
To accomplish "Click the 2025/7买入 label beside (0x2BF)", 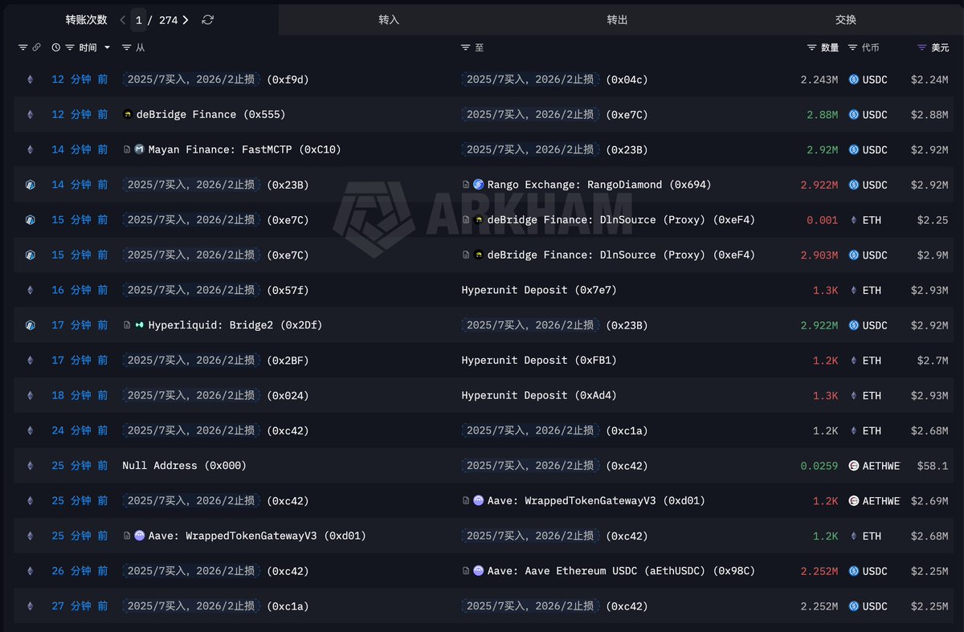I will [191, 361].
